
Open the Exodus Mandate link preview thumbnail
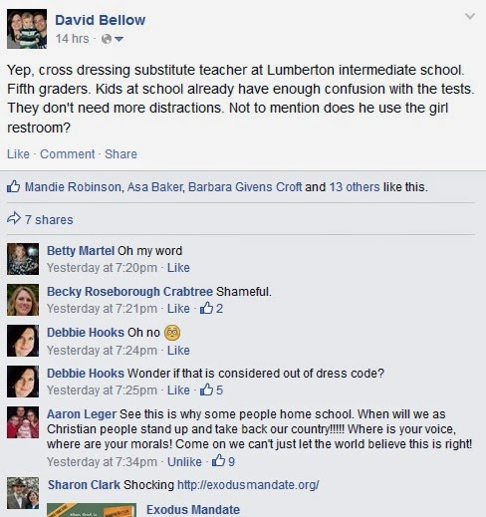click(x=92, y=510)
